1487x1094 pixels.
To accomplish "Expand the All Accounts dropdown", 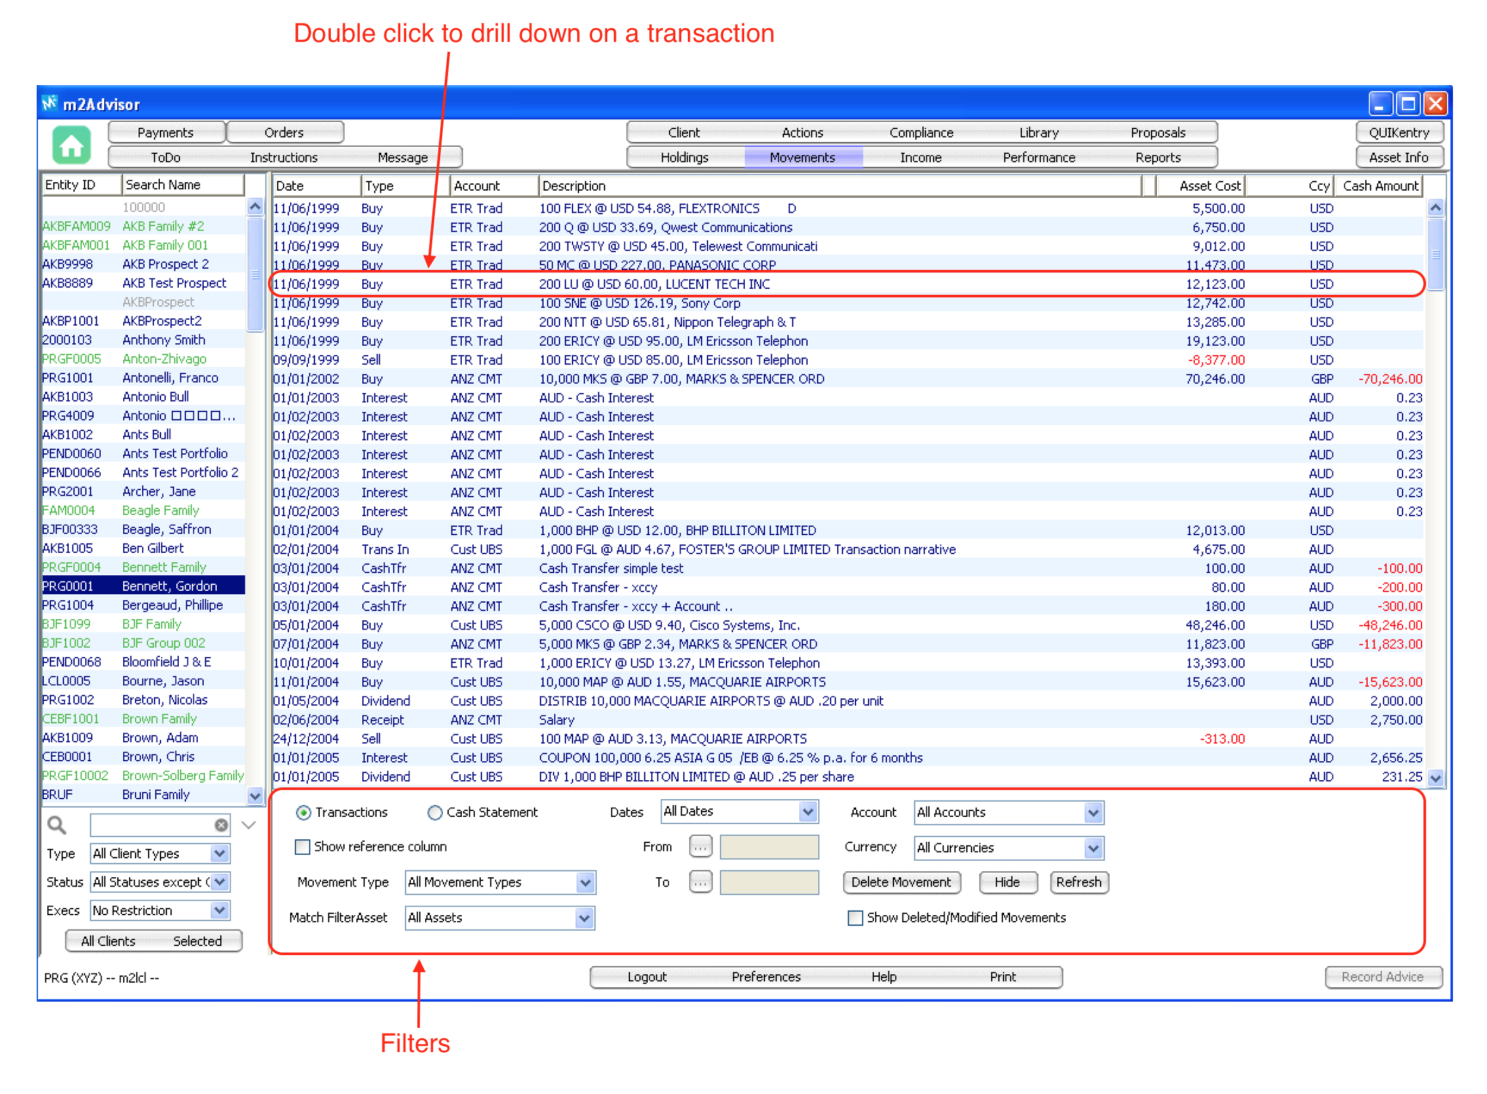I will (1093, 812).
